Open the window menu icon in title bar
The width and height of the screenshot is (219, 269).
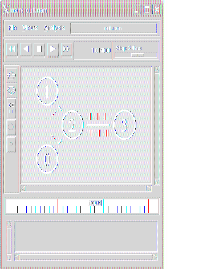[6, 9]
